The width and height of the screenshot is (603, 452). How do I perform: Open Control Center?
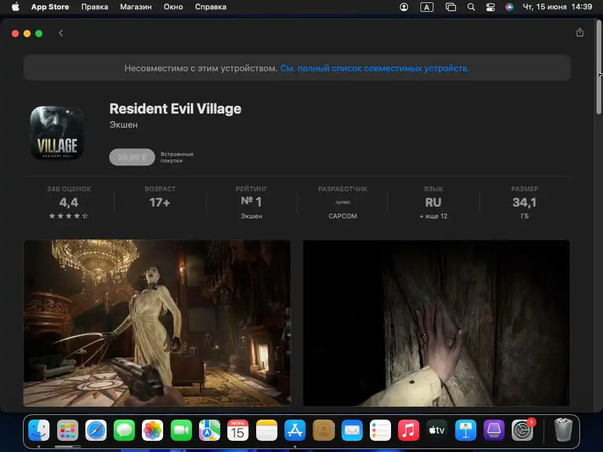(x=491, y=7)
